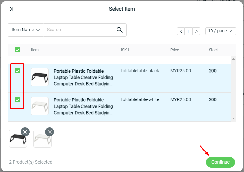Focus the Search text field

click(x=78, y=30)
